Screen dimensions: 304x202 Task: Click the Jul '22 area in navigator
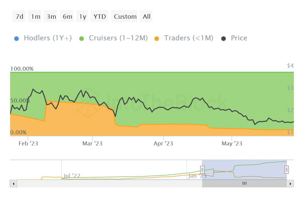pyautogui.click(x=72, y=175)
